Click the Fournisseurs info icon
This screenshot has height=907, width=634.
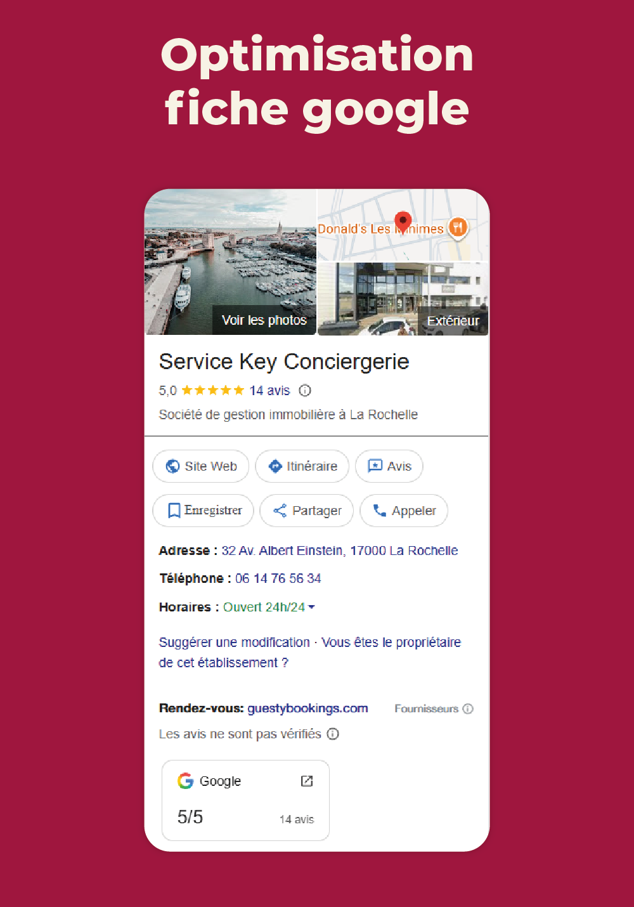pos(468,708)
